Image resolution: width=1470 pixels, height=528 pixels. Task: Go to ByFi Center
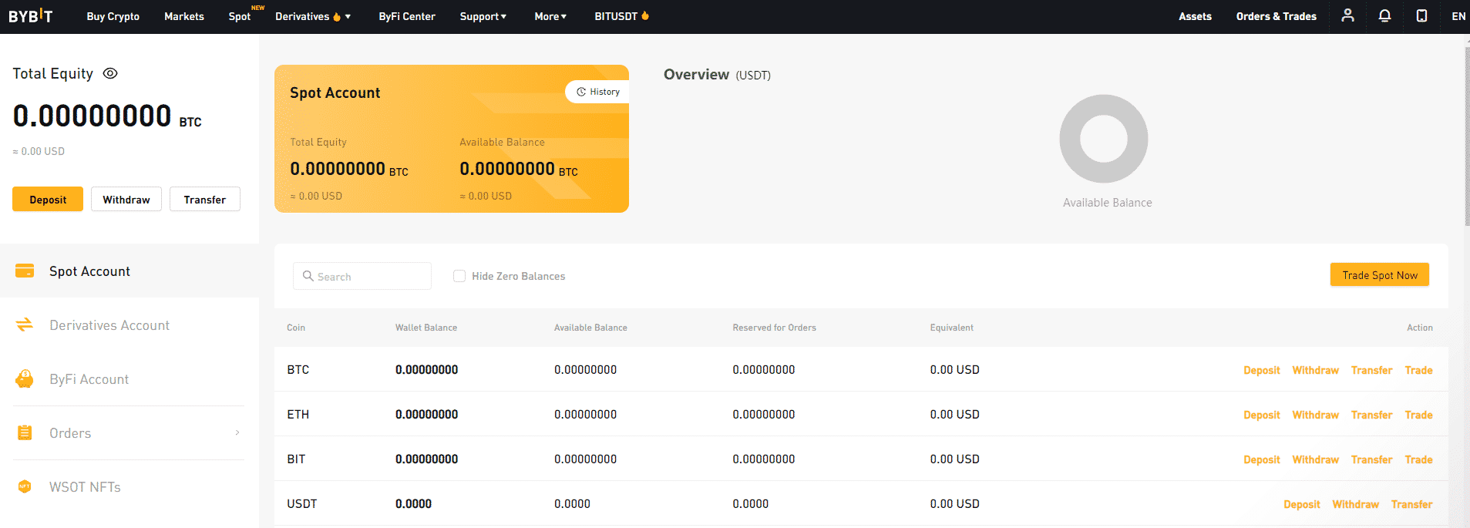pos(407,16)
